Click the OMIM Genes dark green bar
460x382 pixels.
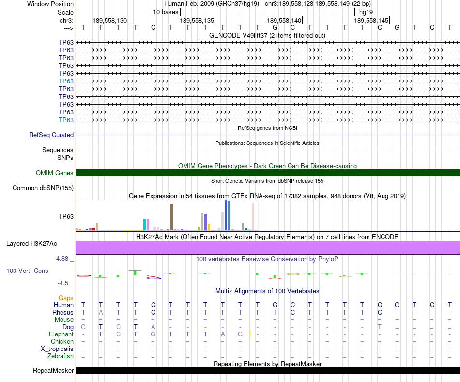(267, 173)
